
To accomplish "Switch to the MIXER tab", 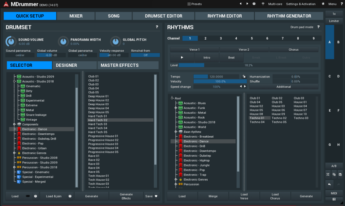I will (x=76, y=16).
